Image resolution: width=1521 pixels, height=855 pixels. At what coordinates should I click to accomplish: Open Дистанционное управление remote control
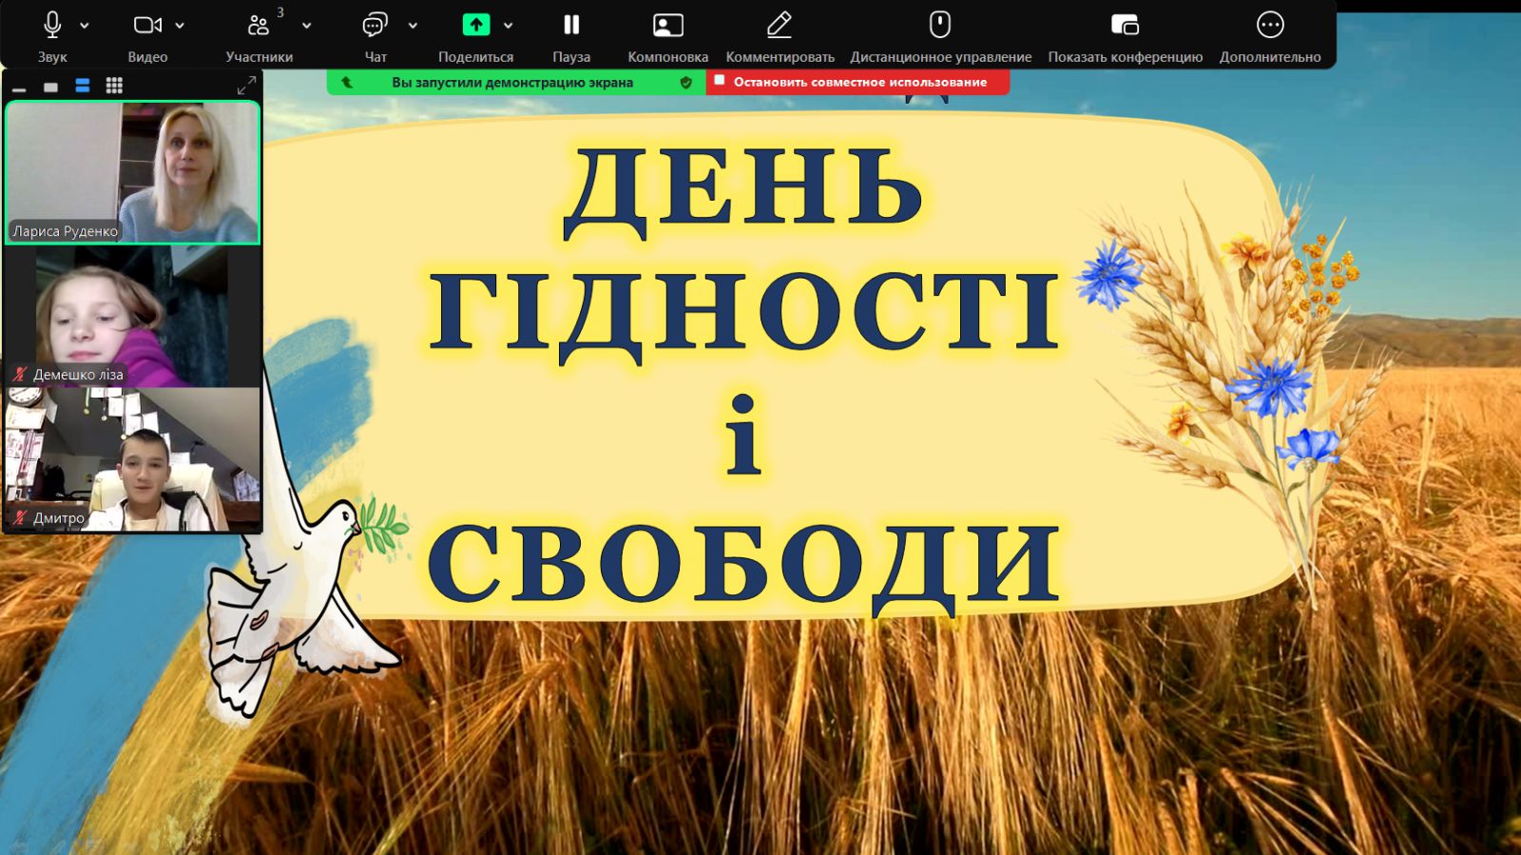(940, 26)
